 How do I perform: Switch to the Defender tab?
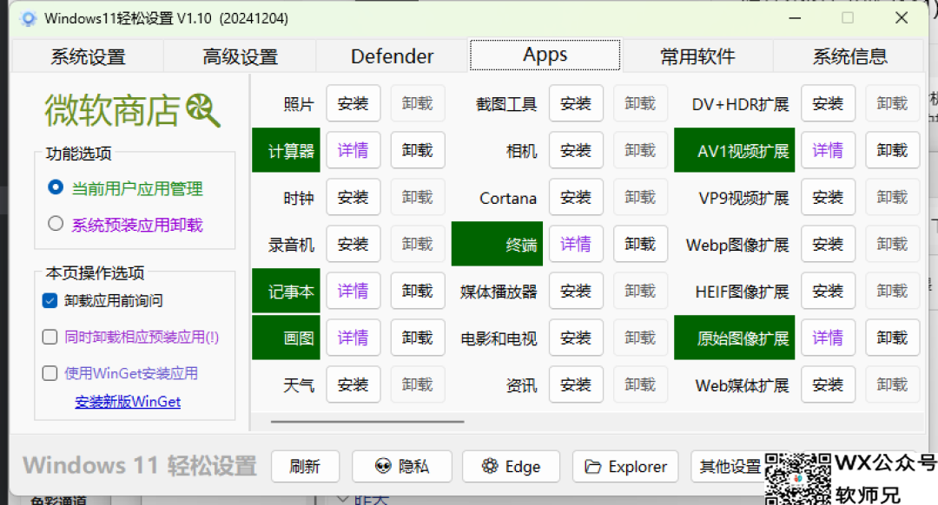(392, 56)
